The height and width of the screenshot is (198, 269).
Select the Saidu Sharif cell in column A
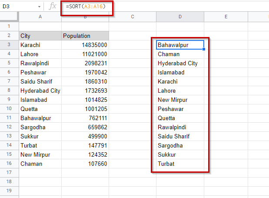(40, 81)
